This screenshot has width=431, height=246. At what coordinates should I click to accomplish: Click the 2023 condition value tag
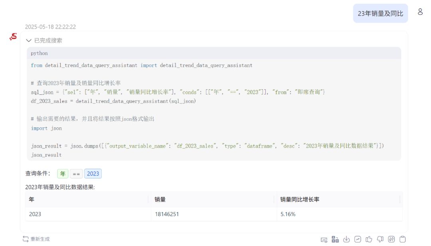[x=93, y=174]
